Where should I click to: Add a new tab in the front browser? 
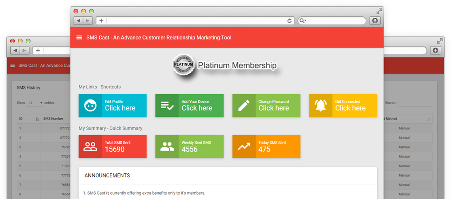pyautogui.click(x=101, y=21)
